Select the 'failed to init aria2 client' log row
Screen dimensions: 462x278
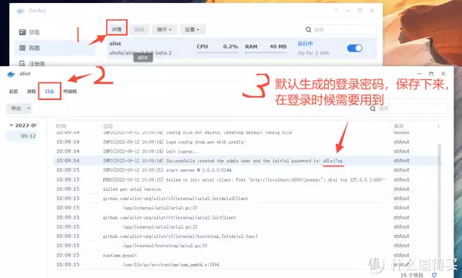click(x=246, y=179)
